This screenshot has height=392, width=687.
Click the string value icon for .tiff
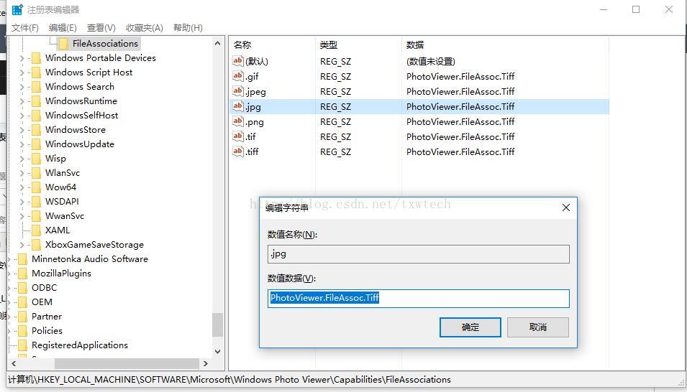pyautogui.click(x=238, y=151)
